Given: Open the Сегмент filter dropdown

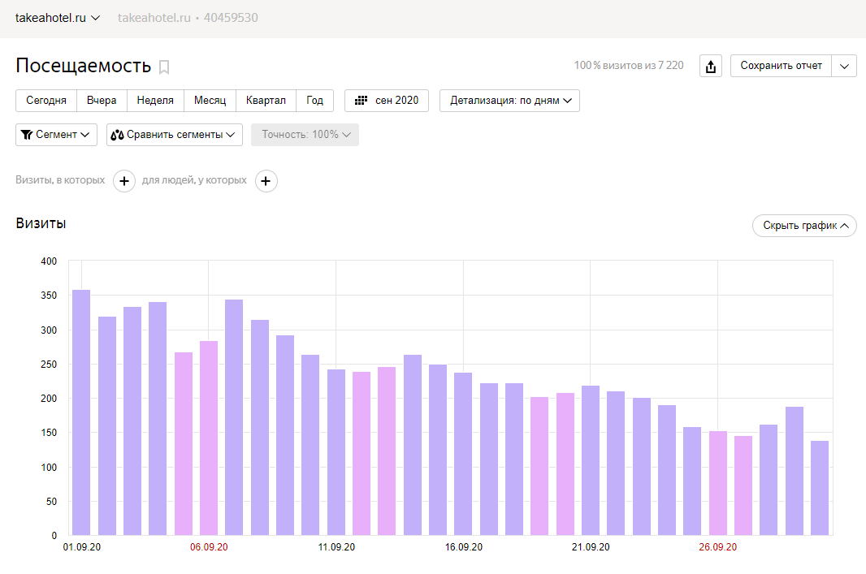Looking at the screenshot, I should (56, 135).
